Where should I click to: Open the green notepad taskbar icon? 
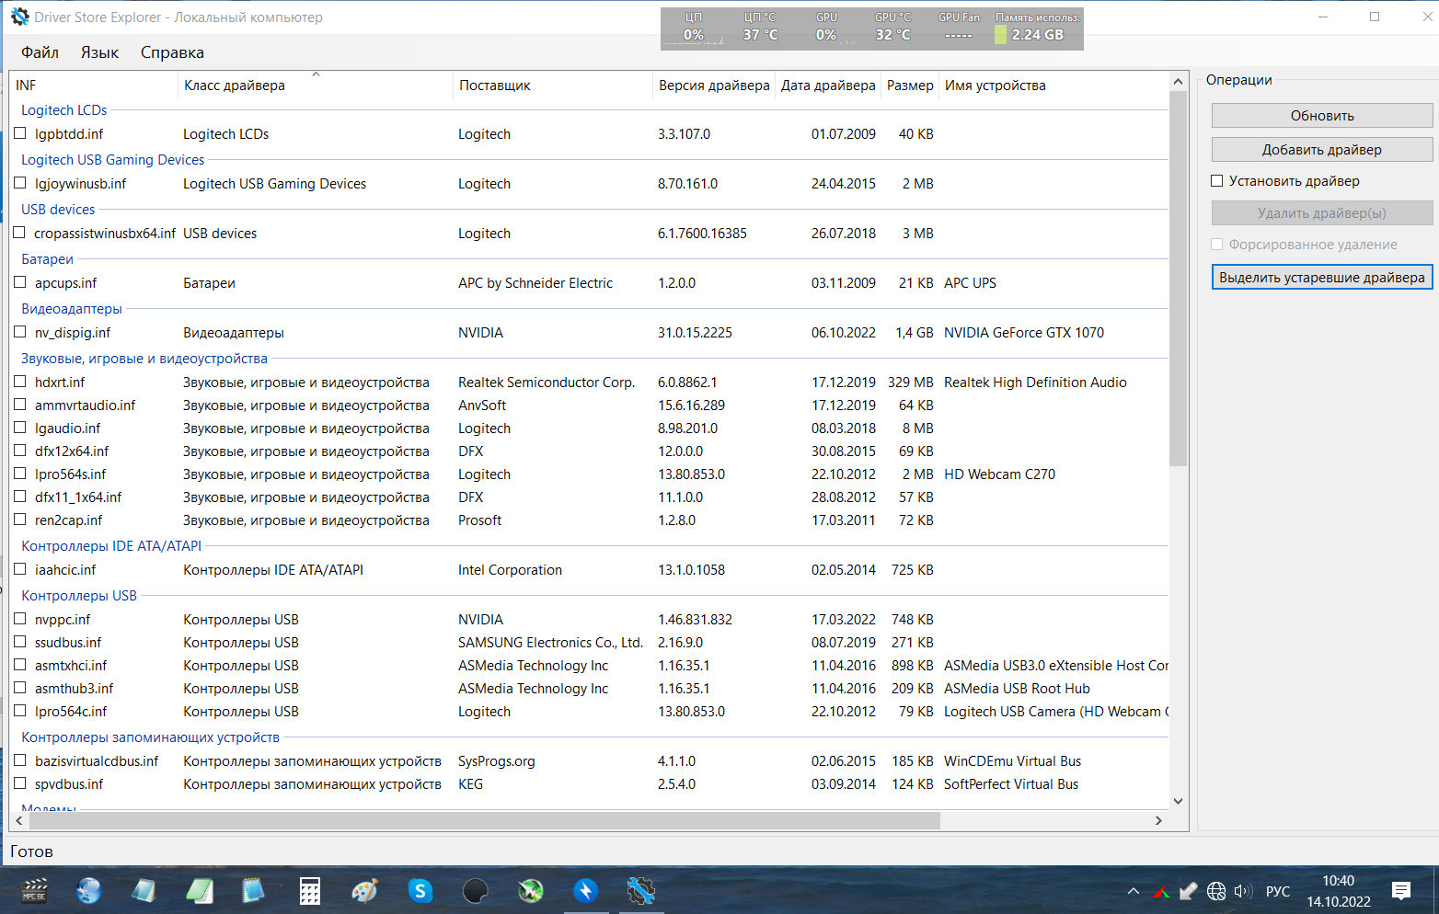[x=200, y=890]
